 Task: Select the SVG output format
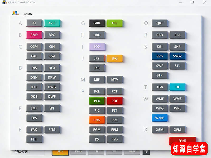coord(160,56)
